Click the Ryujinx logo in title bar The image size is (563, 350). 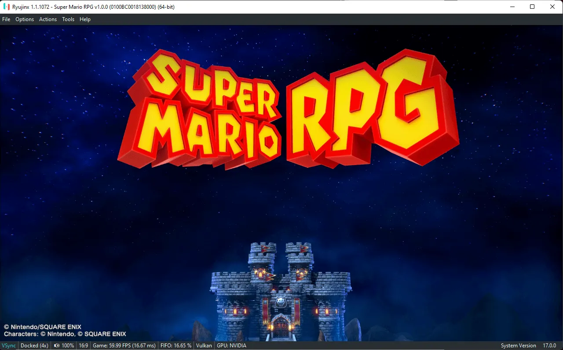6,7
